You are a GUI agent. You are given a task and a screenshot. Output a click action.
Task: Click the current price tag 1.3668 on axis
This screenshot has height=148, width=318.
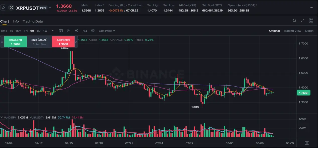pos(304,93)
